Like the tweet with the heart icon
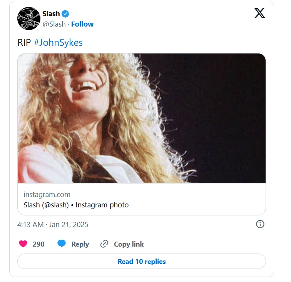 pyautogui.click(x=23, y=244)
